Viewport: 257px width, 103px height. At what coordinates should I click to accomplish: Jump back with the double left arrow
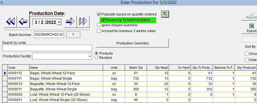click(x=10, y=22)
